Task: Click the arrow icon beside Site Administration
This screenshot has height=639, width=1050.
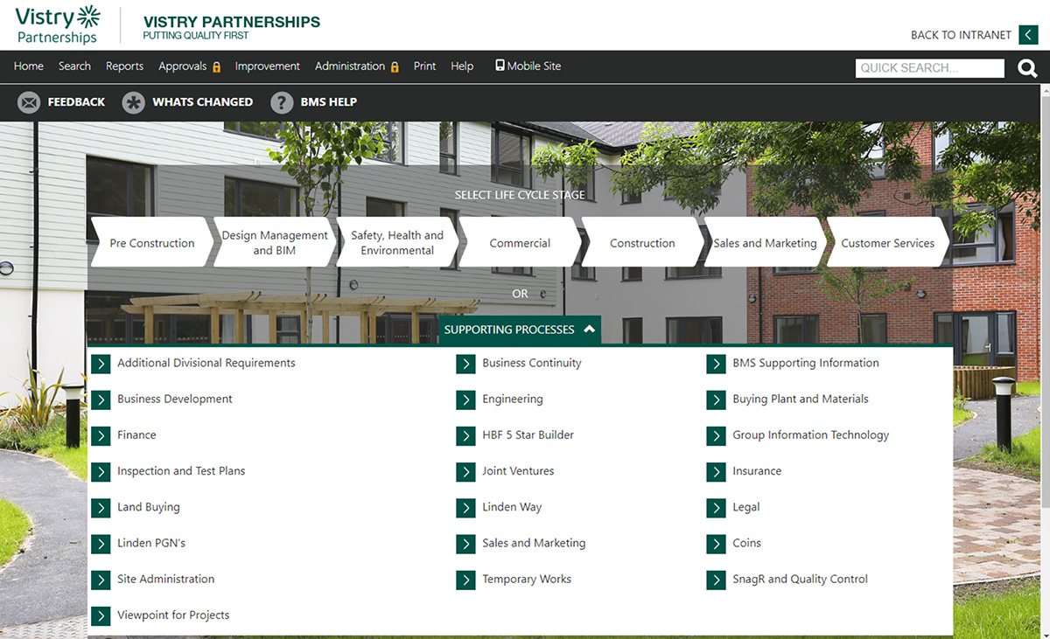Action: pyautogui.click(x=101, y=580)
